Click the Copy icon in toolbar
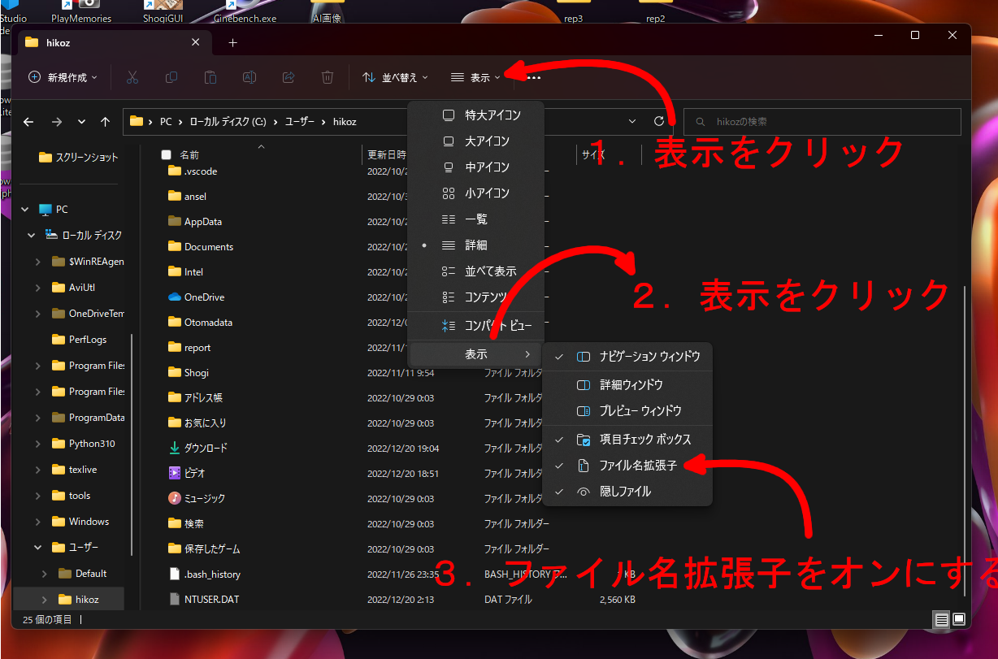 [x=171, y=77]
